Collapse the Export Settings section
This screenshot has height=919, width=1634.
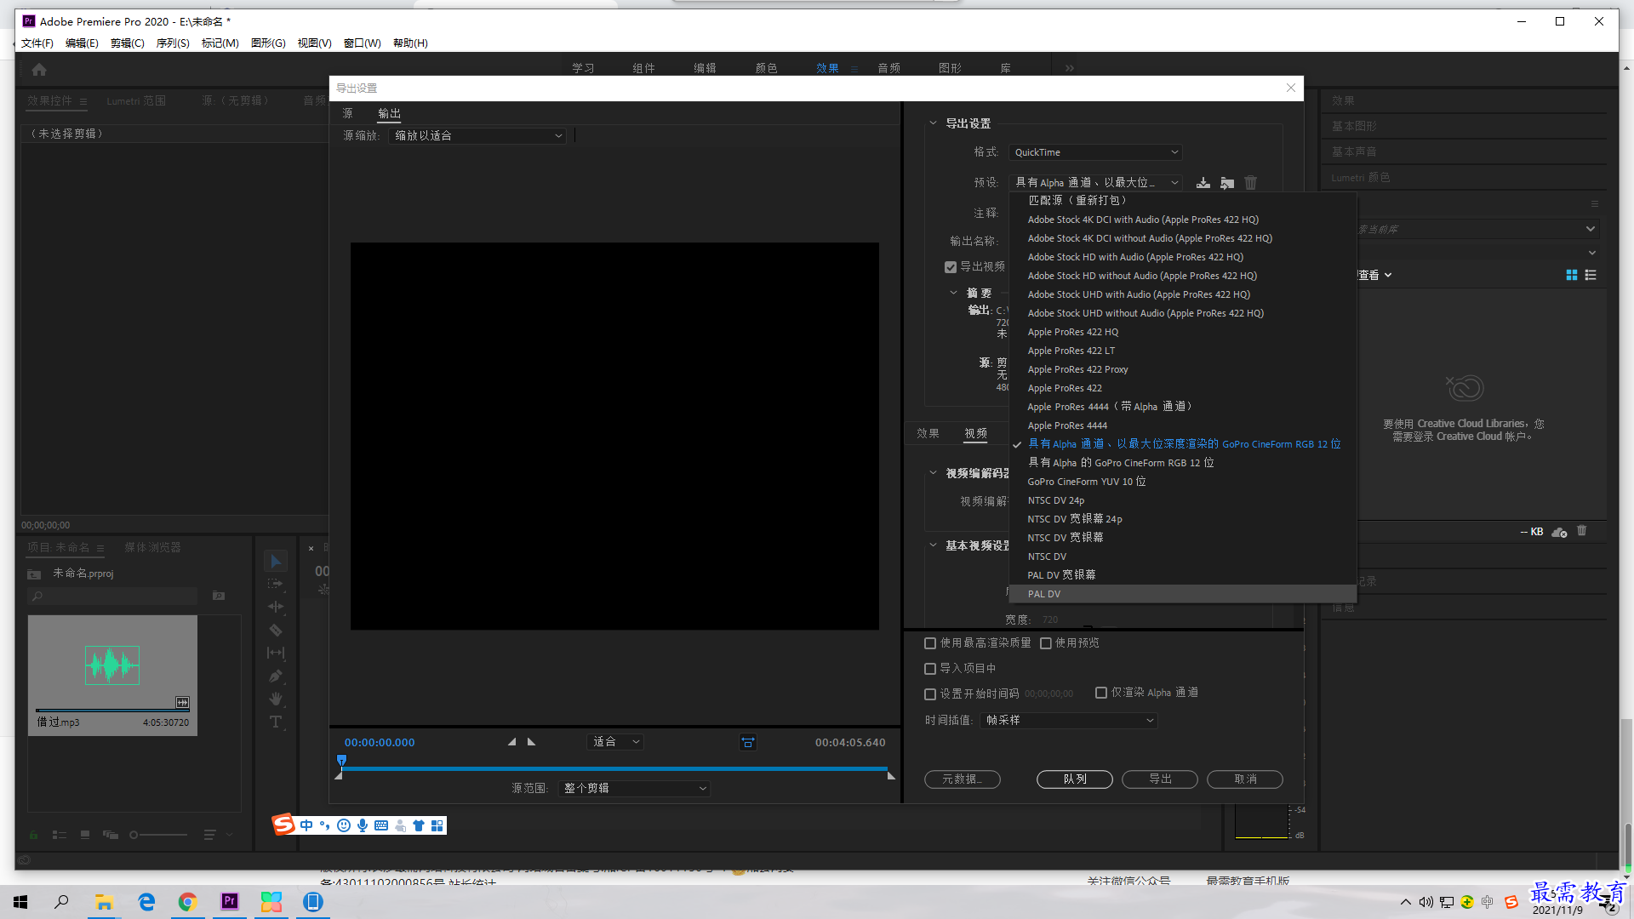click(933, 123)
